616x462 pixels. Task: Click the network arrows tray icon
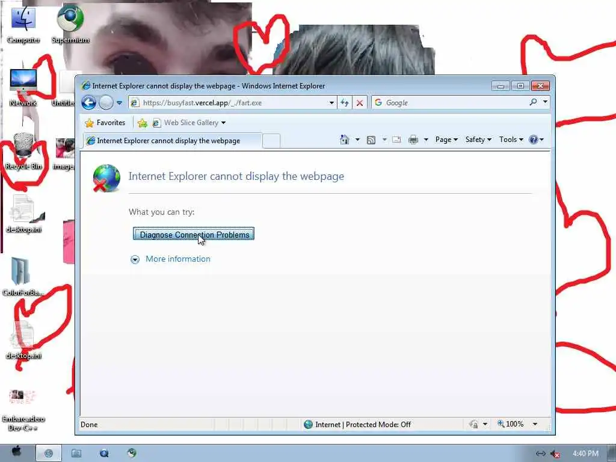pyautogui.click(x=541, y=454)
